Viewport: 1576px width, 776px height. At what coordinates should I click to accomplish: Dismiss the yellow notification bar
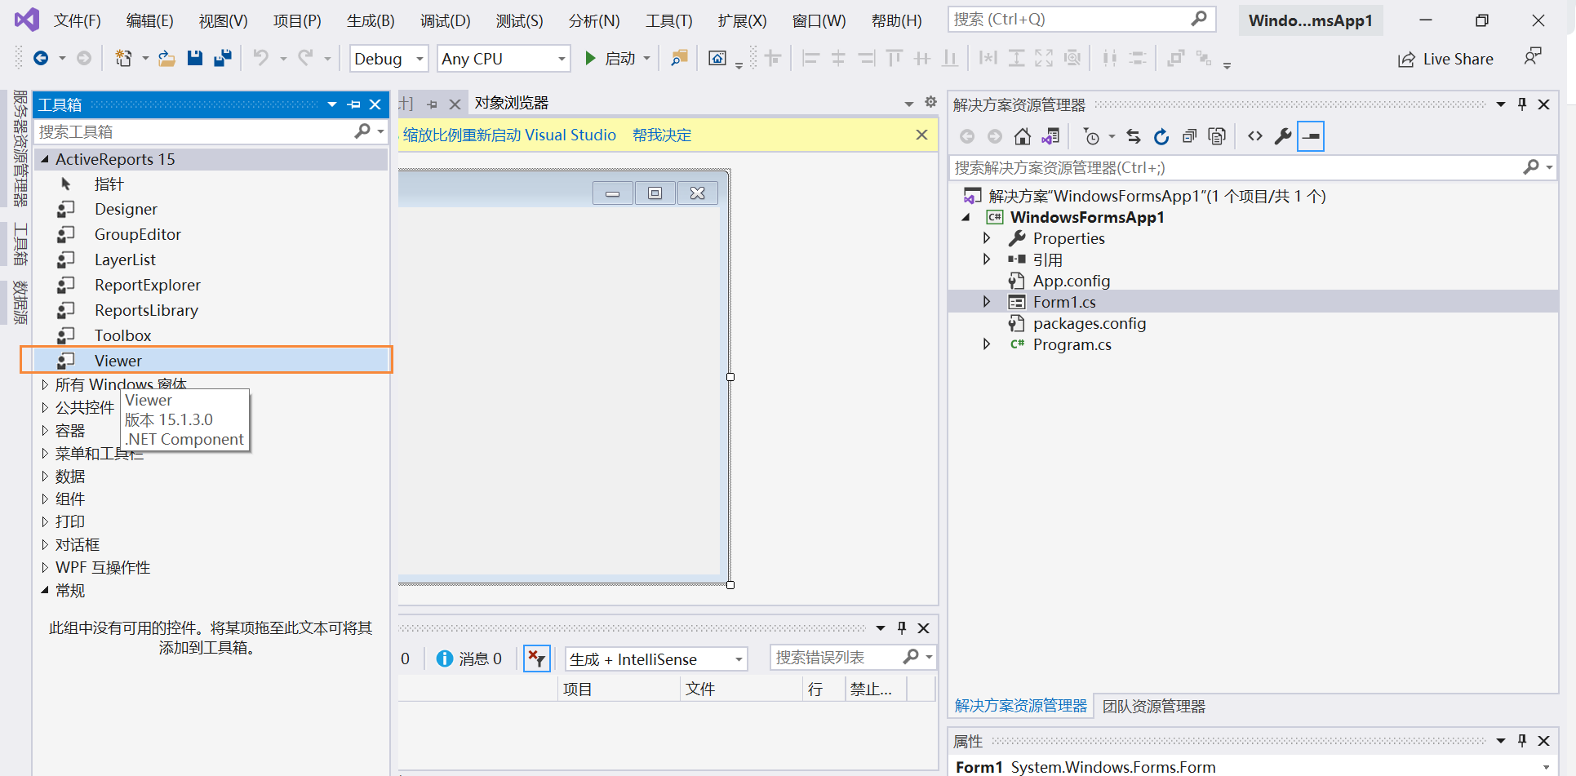(x=921, y=135)
